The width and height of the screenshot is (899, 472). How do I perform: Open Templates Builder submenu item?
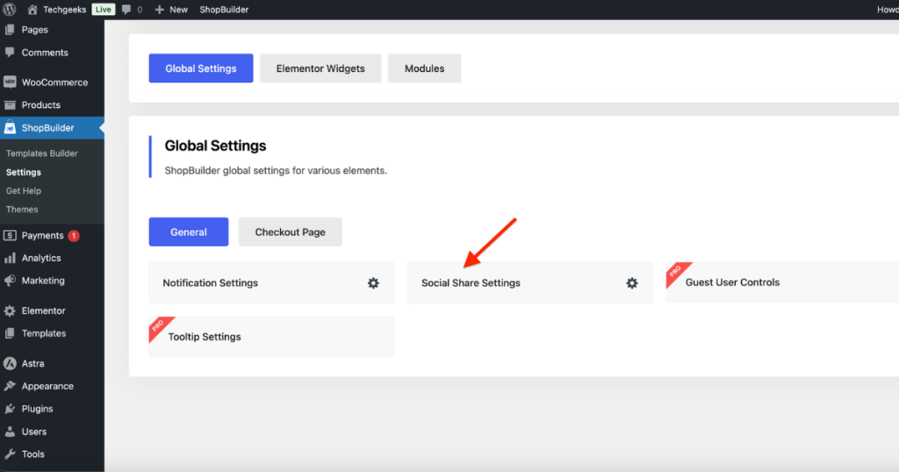42,154
